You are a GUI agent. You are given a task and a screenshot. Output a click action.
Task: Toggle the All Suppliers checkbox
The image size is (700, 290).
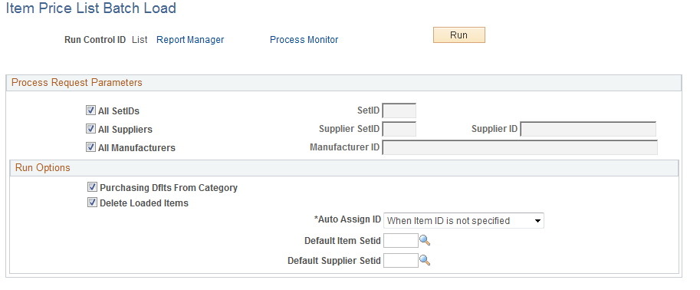point(90,129)
